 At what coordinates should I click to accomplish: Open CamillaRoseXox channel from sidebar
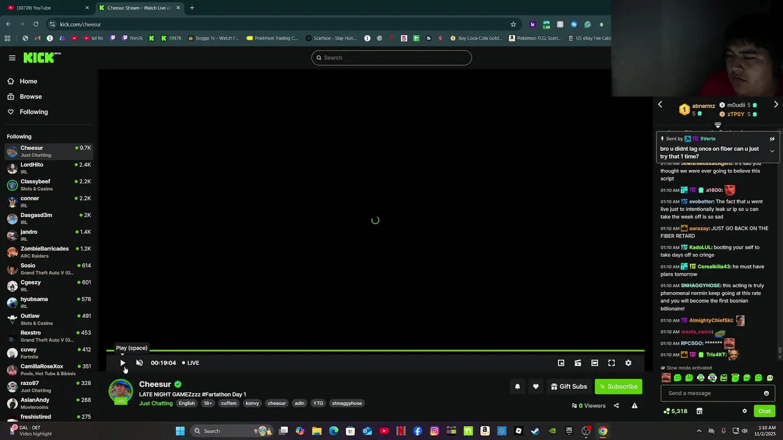coord(49,370)
